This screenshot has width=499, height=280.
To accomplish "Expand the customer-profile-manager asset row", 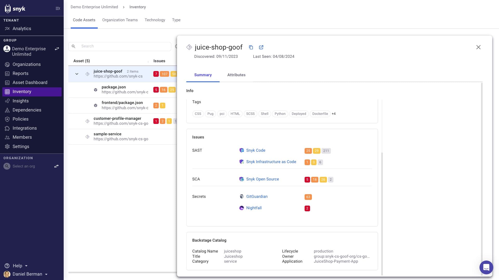I will tap(76, 121).
